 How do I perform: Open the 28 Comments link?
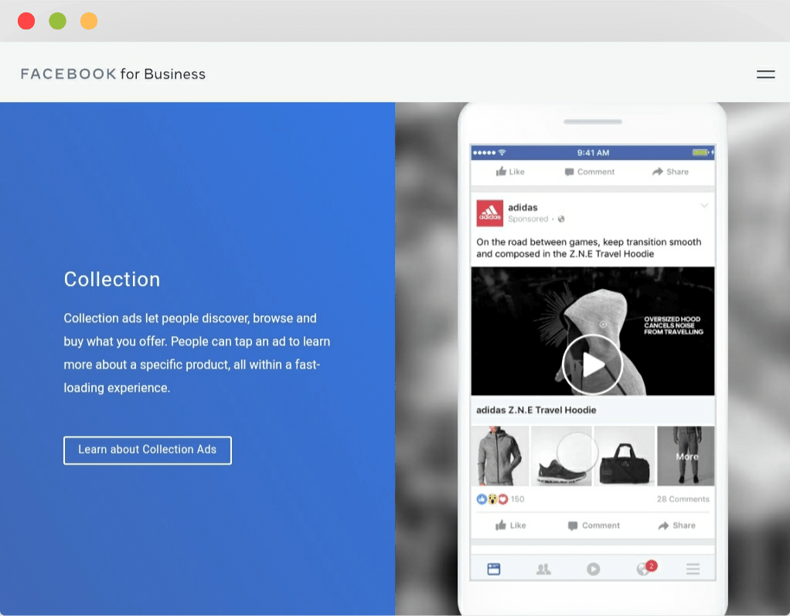(683, 499)
